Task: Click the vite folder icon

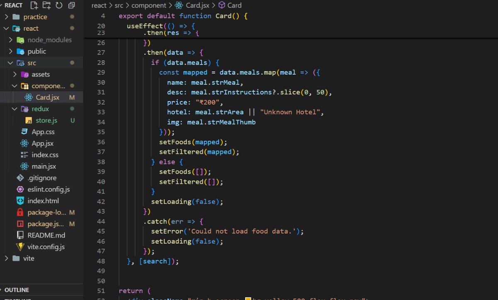Action: coord(16,258)
